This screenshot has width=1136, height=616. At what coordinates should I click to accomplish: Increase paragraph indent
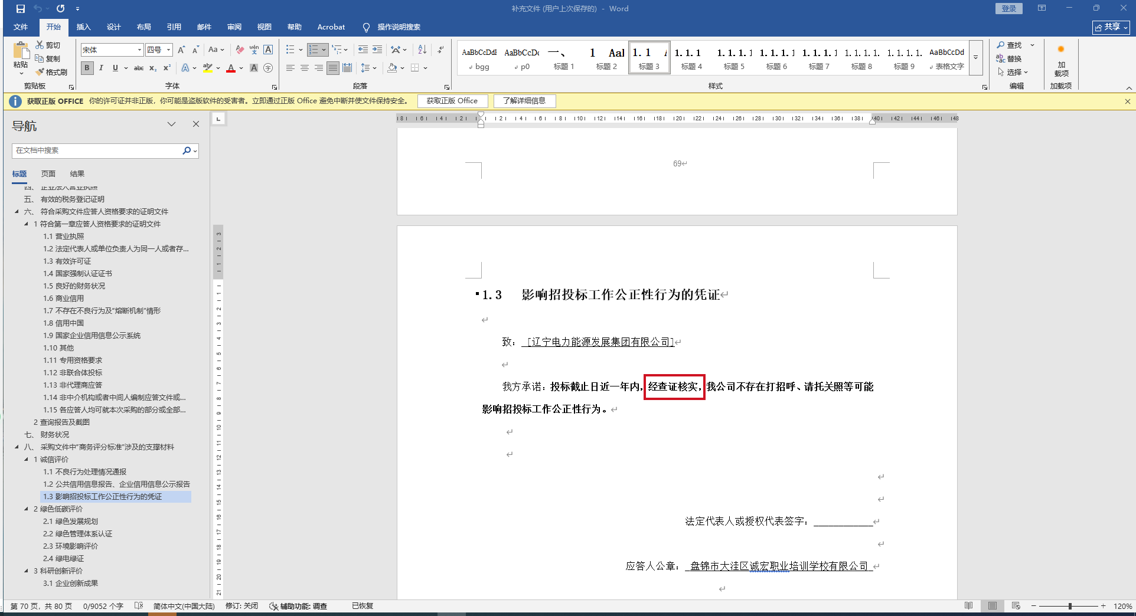[x=377, y=50]
